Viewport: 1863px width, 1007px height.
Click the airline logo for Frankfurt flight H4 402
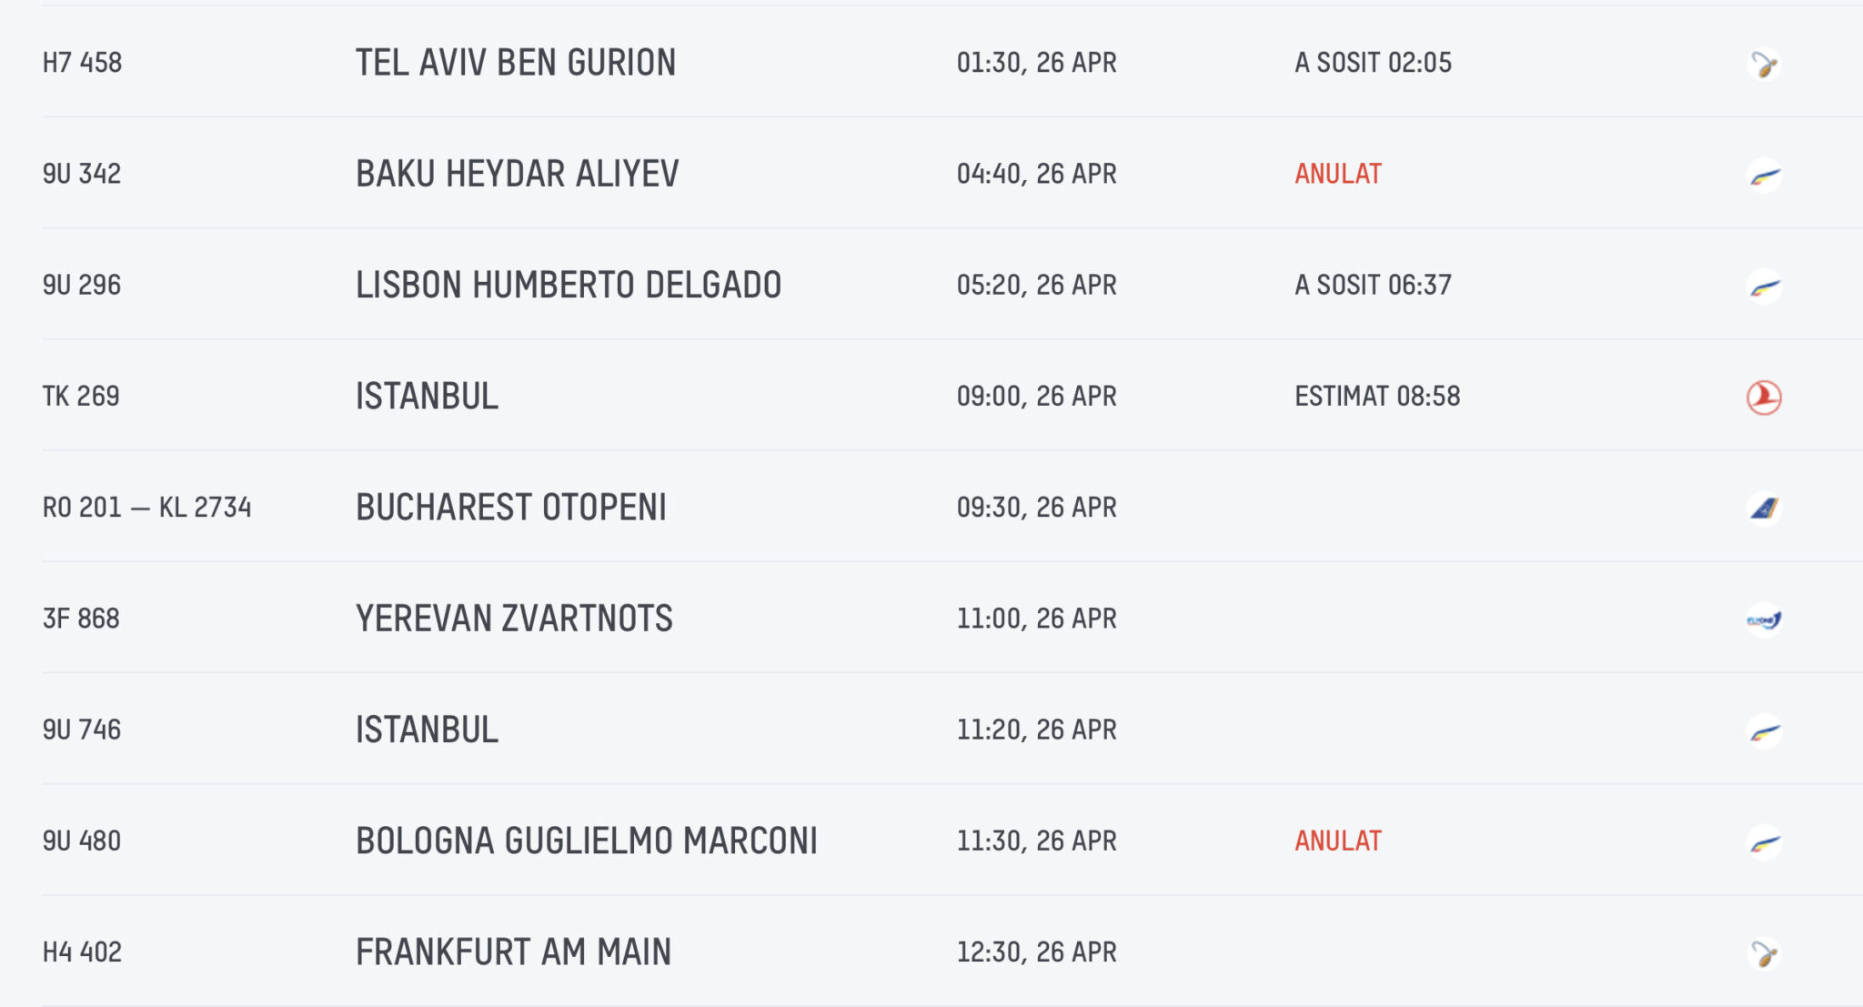coord(1764,953)
